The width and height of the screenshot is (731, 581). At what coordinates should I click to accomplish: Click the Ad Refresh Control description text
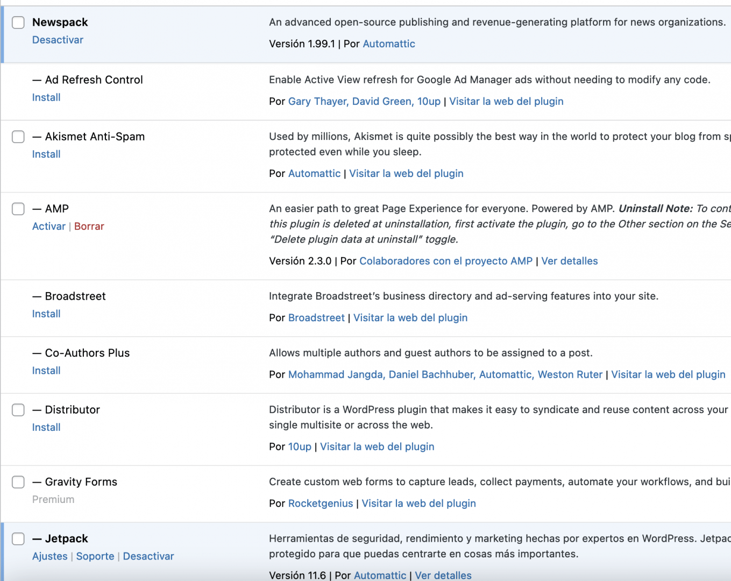489,80
